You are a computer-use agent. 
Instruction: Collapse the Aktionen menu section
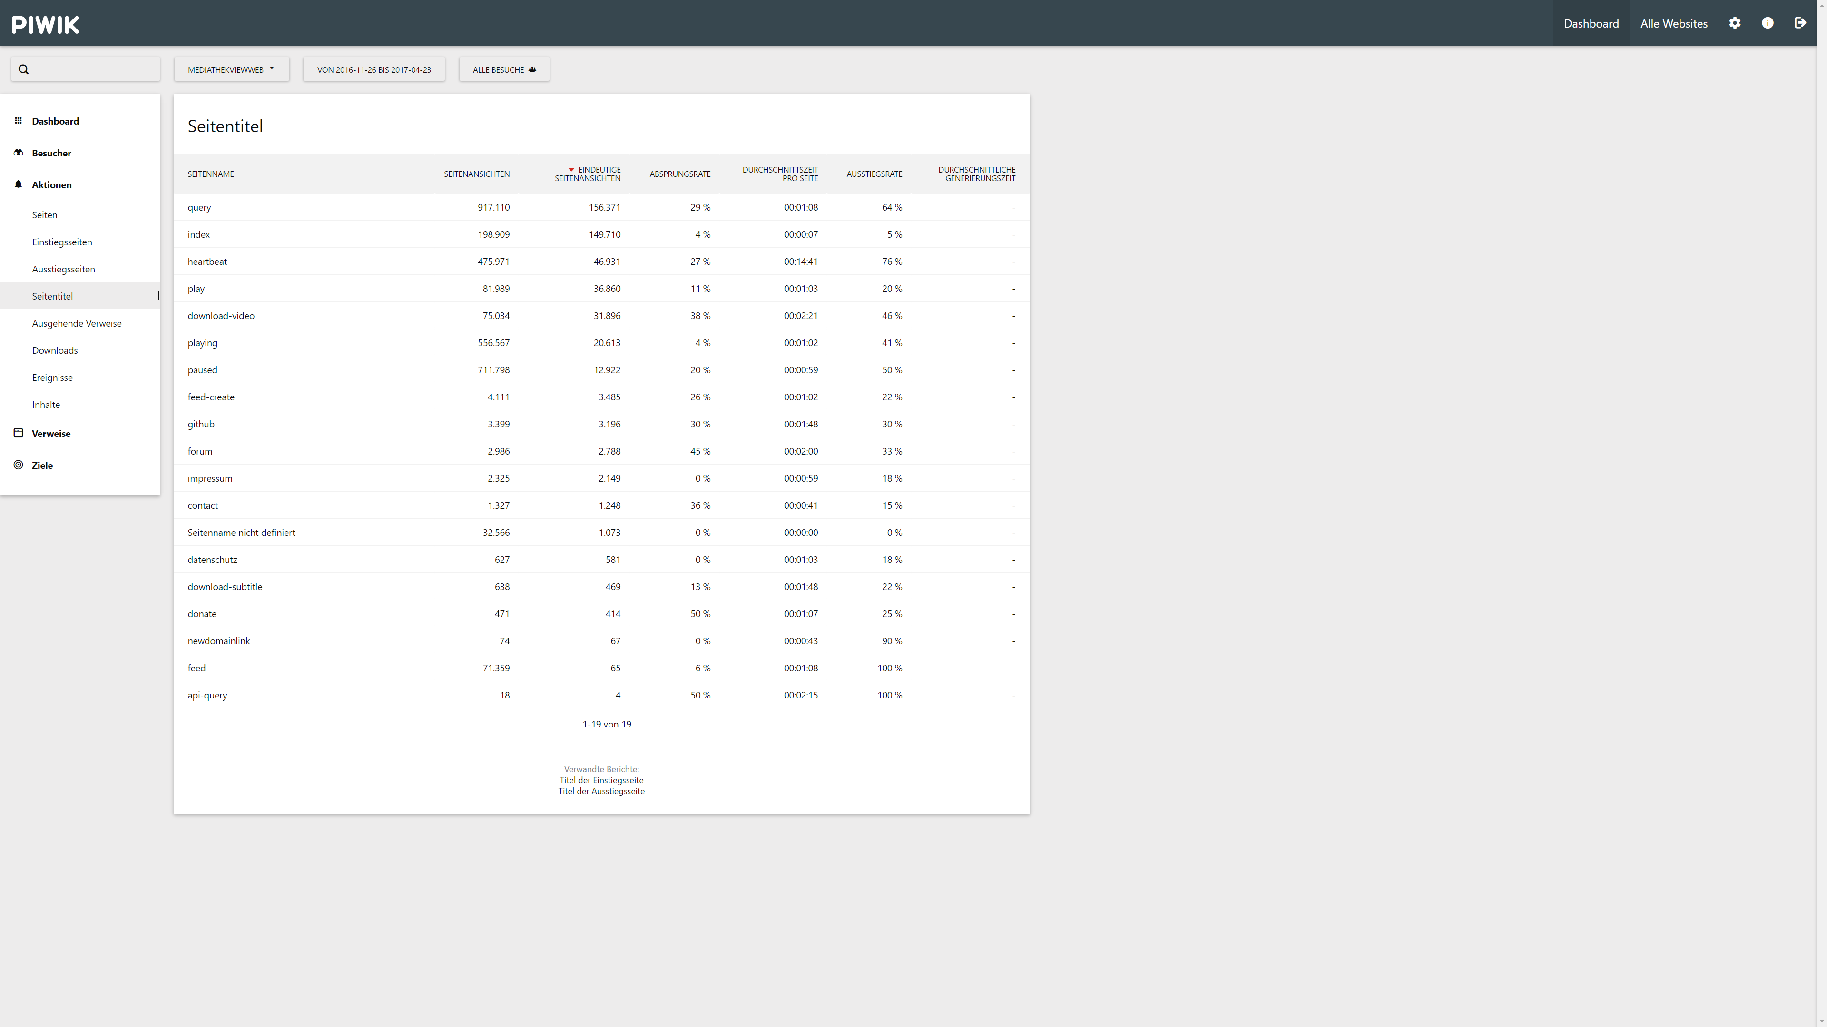[x=51, y=185]
